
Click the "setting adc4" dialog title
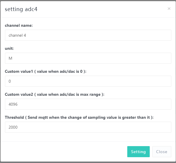[x=21, y=9]
